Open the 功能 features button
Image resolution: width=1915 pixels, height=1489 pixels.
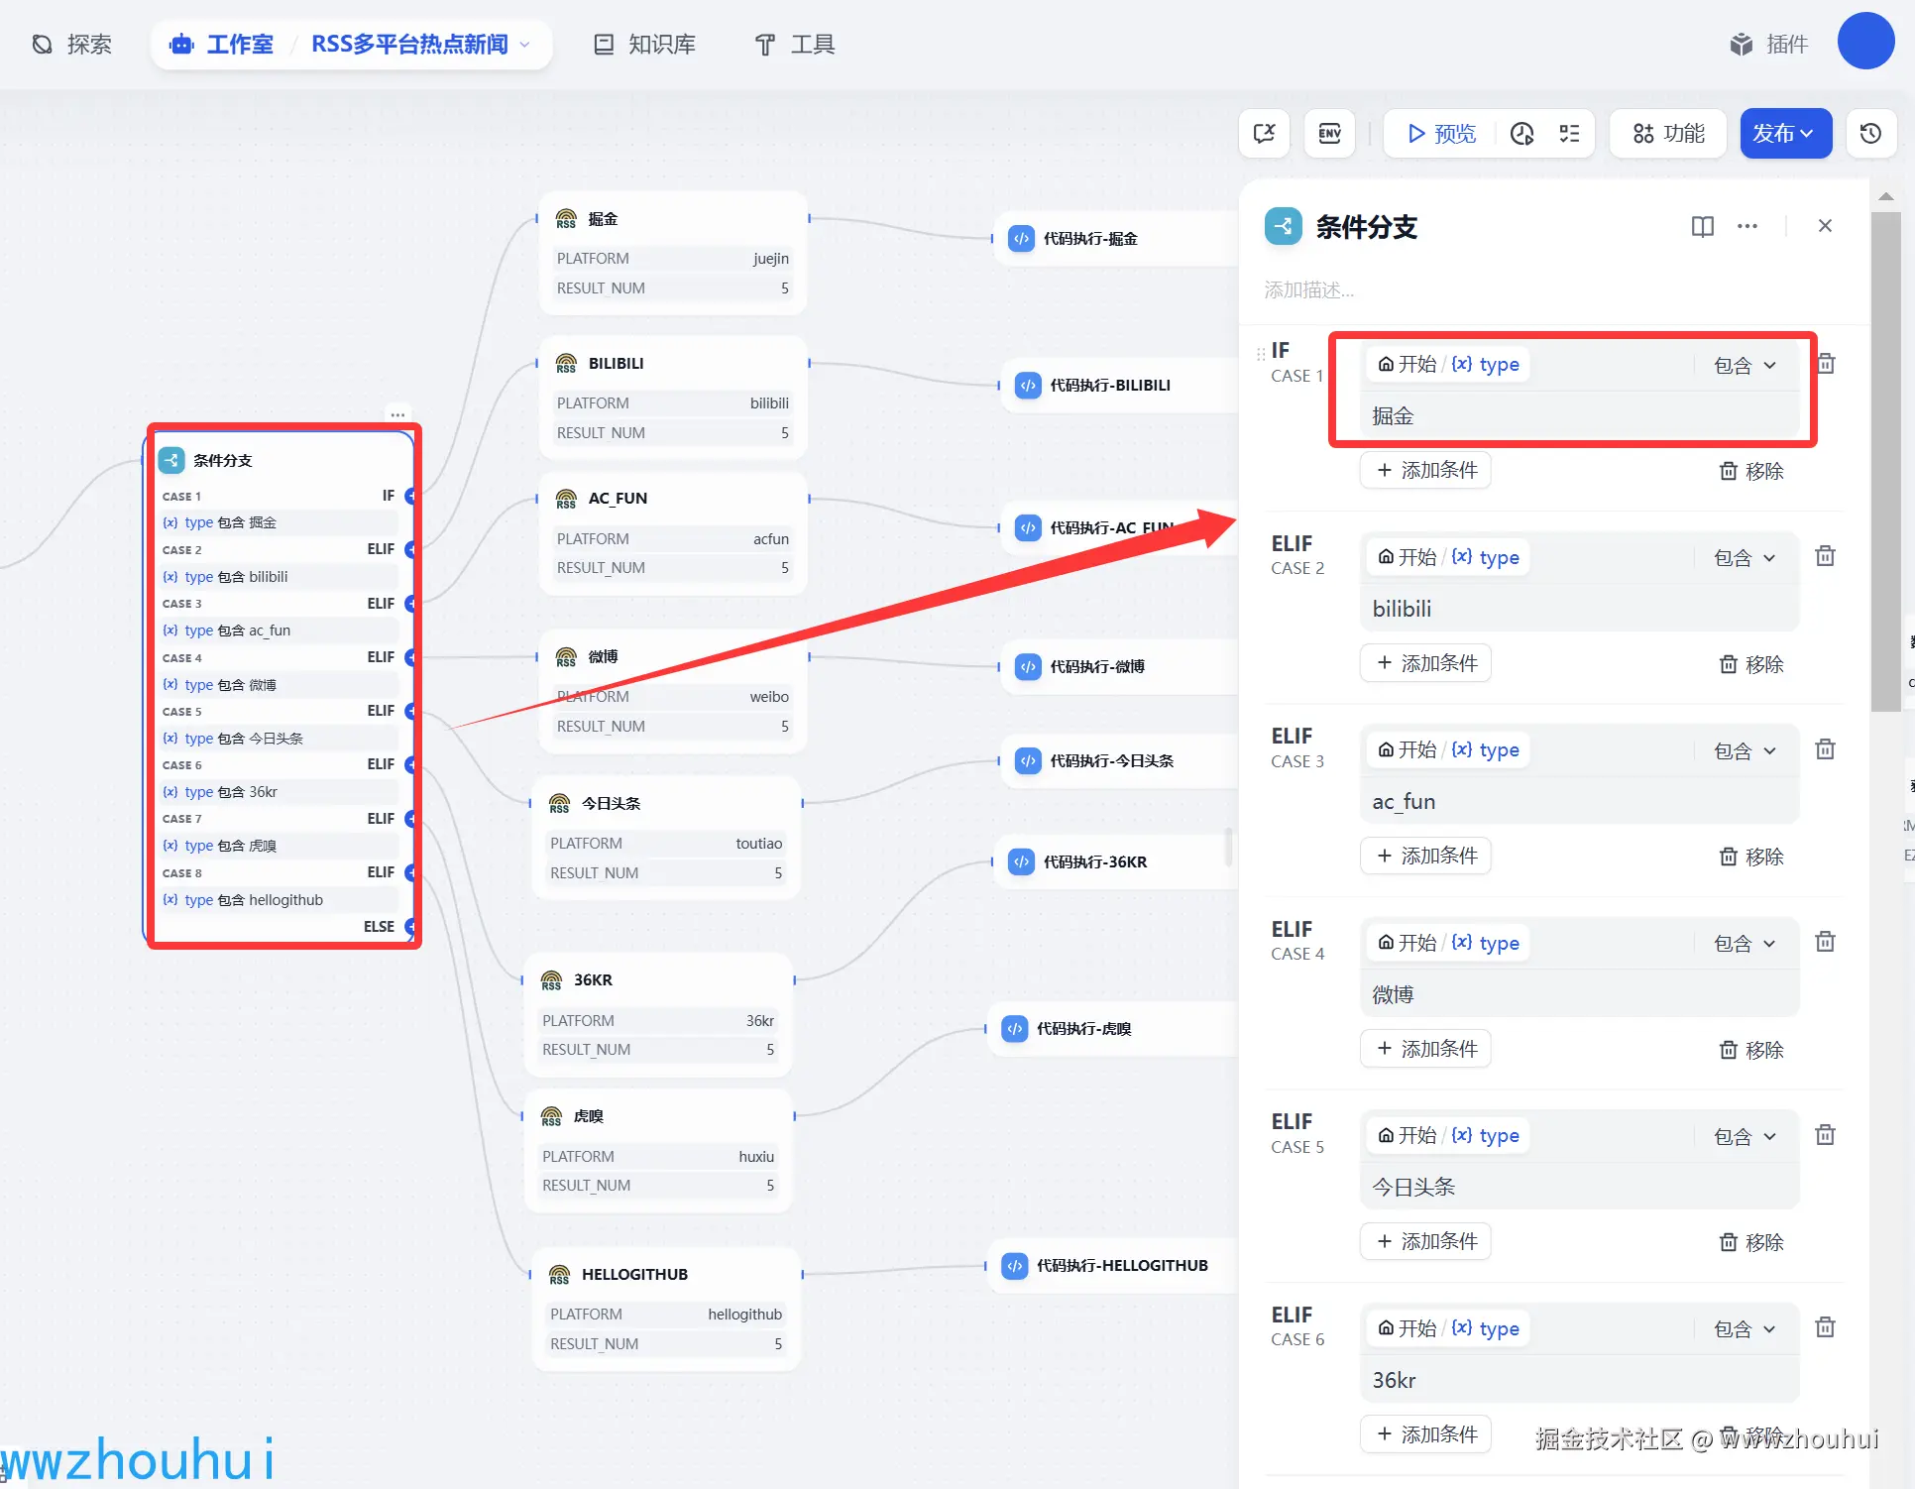1668,133
